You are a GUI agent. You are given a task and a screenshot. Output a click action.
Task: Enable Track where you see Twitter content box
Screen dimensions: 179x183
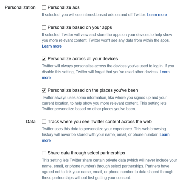44,122
